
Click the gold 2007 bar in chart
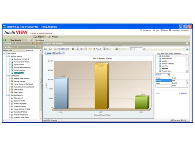pyautogui.click(x=101, y=86)
